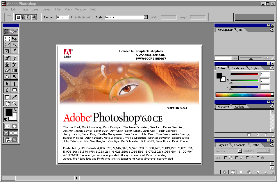
Task: Click the Feather input field
Action: pyautogui.click(x=62, y=17)
